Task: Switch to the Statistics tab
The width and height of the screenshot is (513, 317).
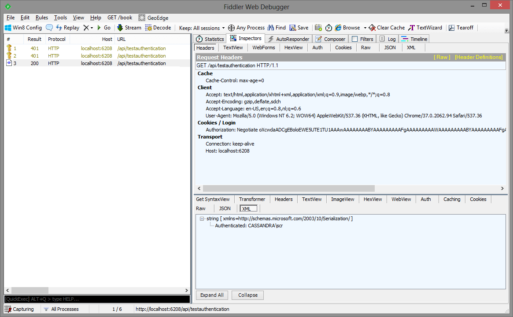Action: [x=210, y=39]
